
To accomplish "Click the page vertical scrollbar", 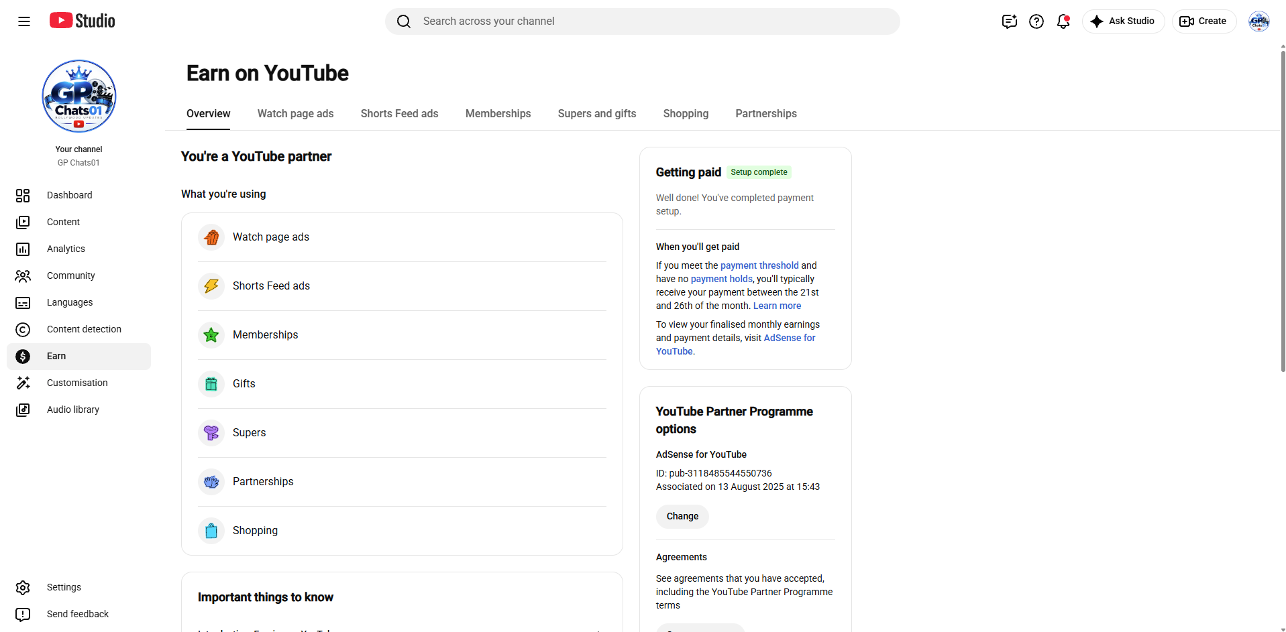I will click(x=1283, y=211).
